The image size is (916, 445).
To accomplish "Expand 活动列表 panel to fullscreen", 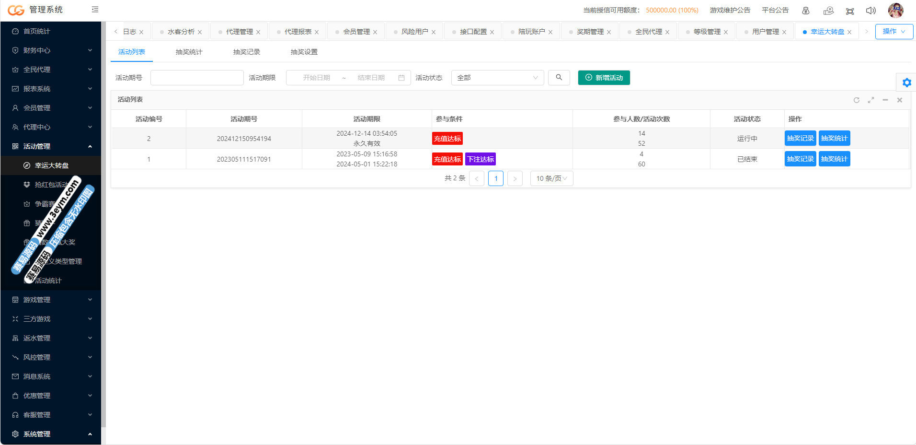I will click(870, 100).
